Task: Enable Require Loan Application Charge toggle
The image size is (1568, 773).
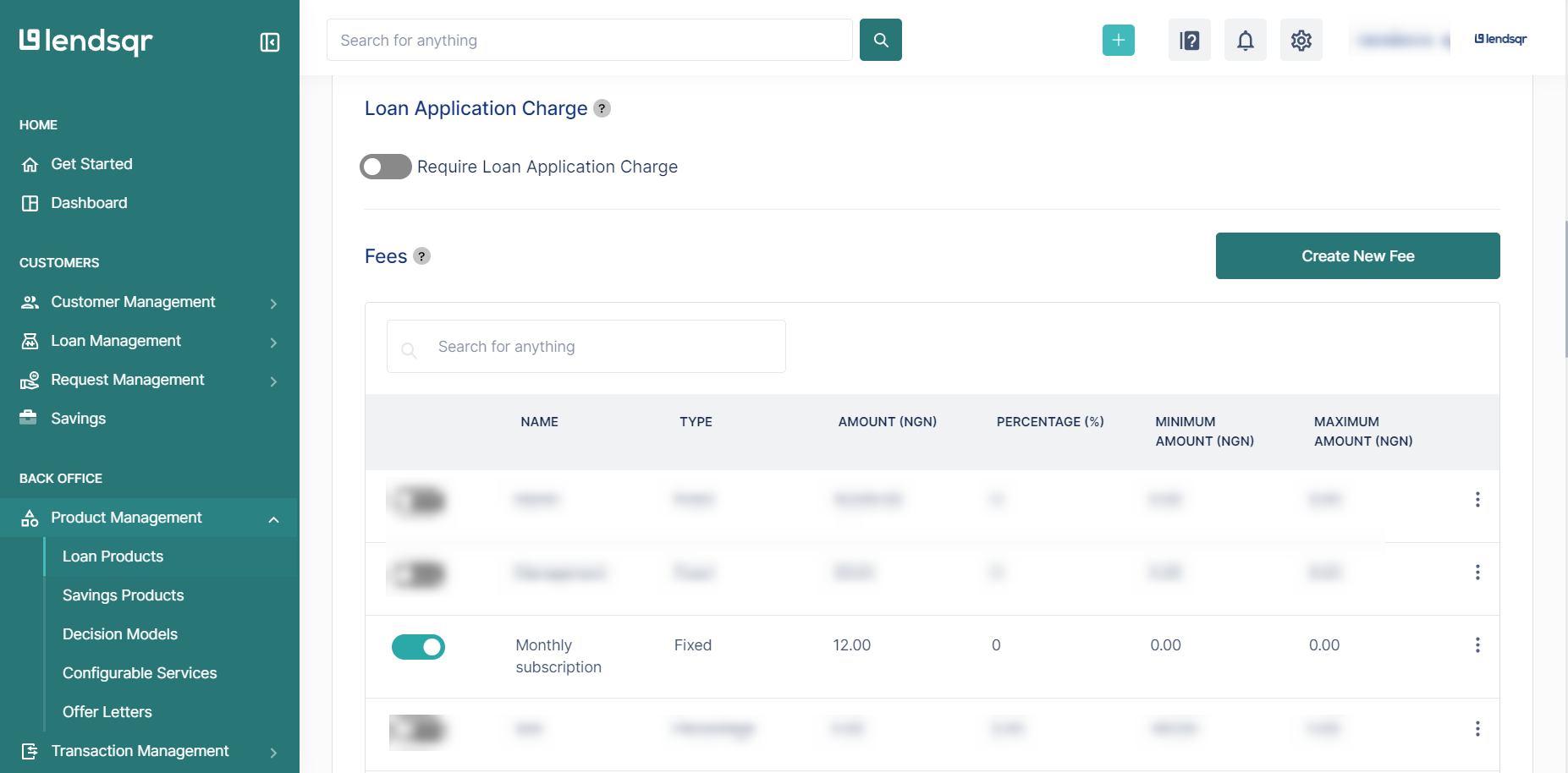Action: click(x=386, y=167)
